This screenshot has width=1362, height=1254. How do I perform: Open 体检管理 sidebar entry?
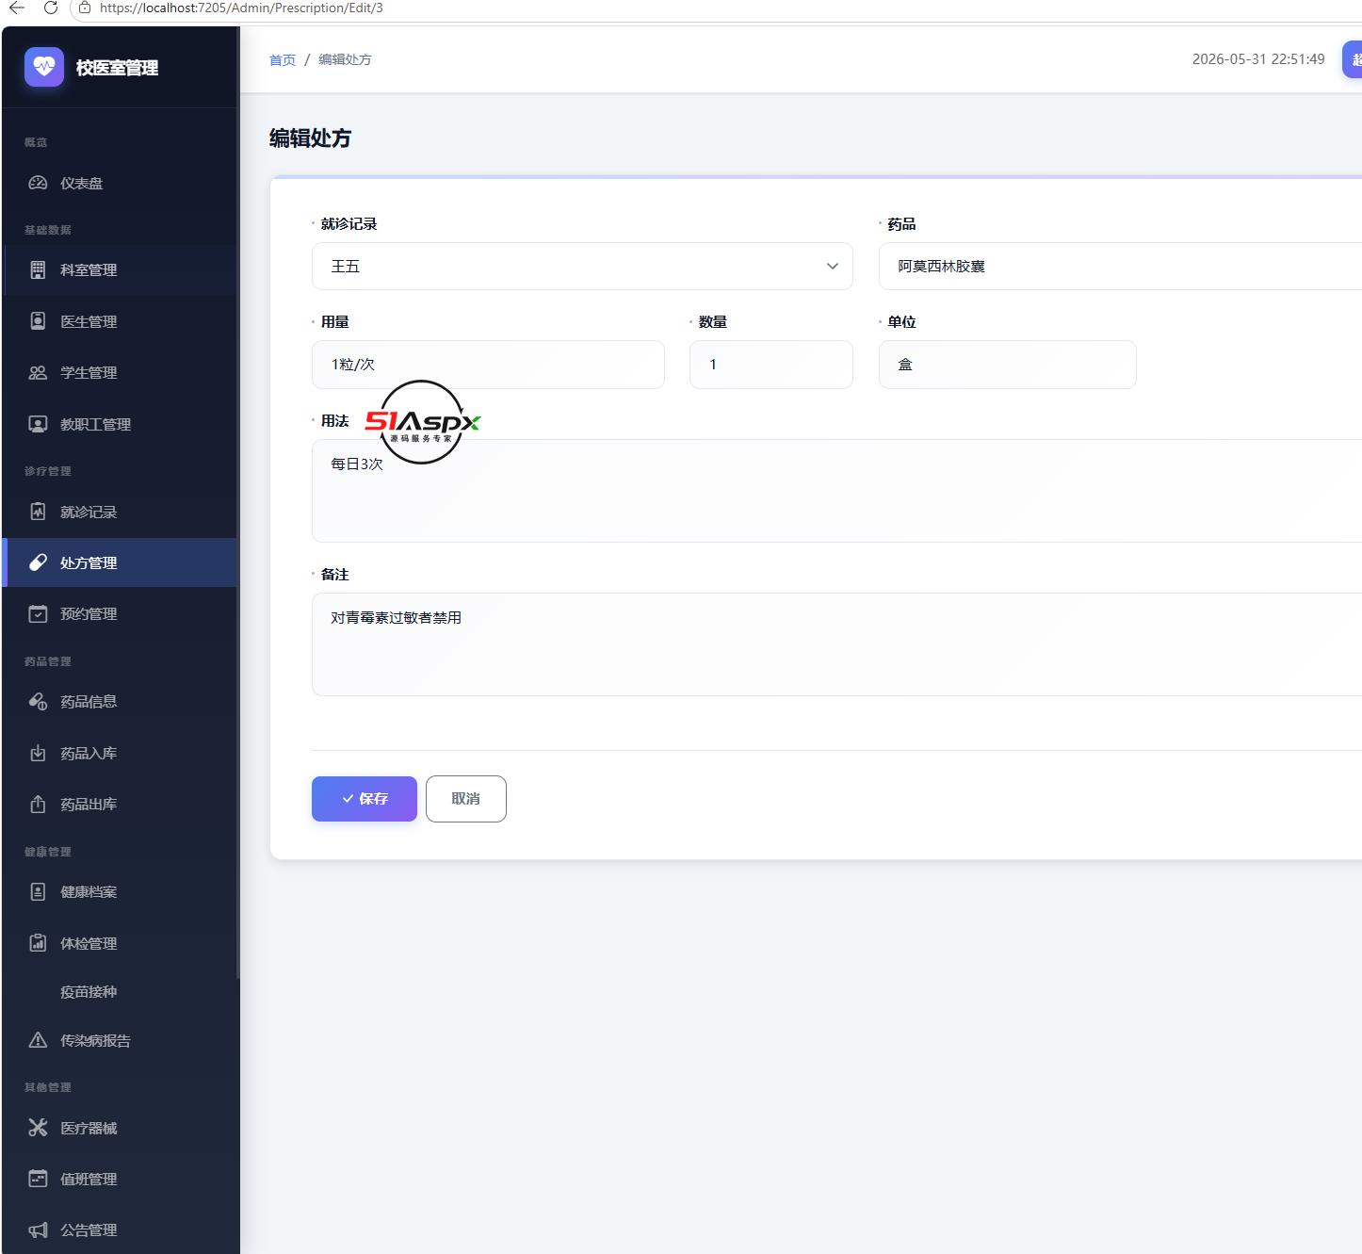pos(121,943)
